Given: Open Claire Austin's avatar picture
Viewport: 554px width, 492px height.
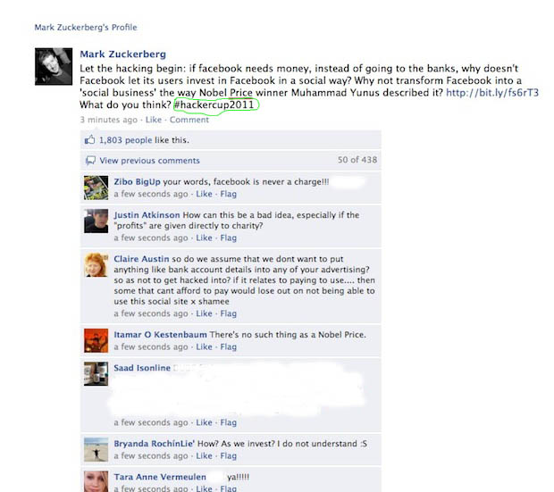Looking at the screenshot, I should coord(97,265).
